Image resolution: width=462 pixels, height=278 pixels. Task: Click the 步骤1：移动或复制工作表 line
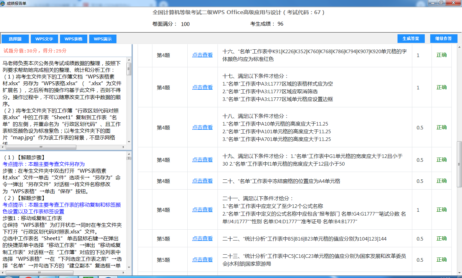click(x=32, y=218)
